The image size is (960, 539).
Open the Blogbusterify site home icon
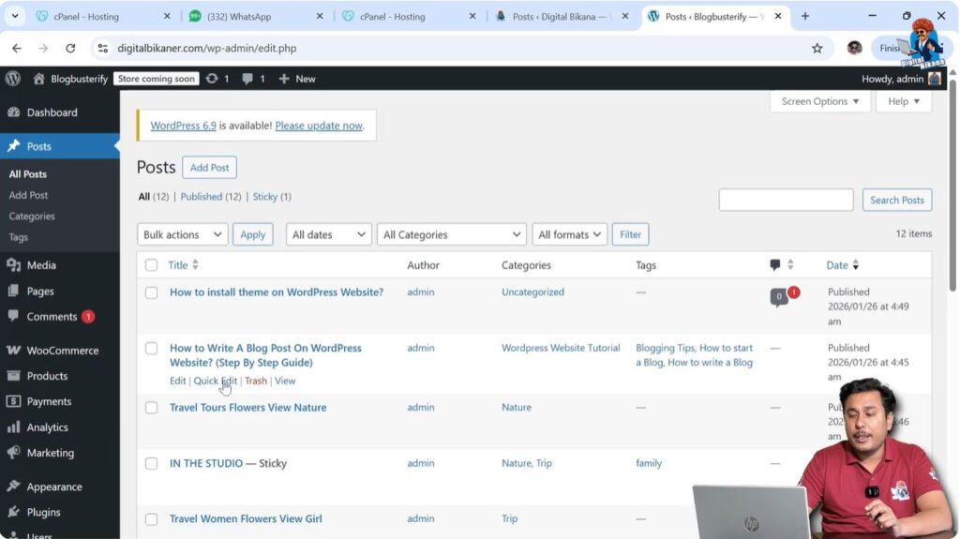point(38,79)
